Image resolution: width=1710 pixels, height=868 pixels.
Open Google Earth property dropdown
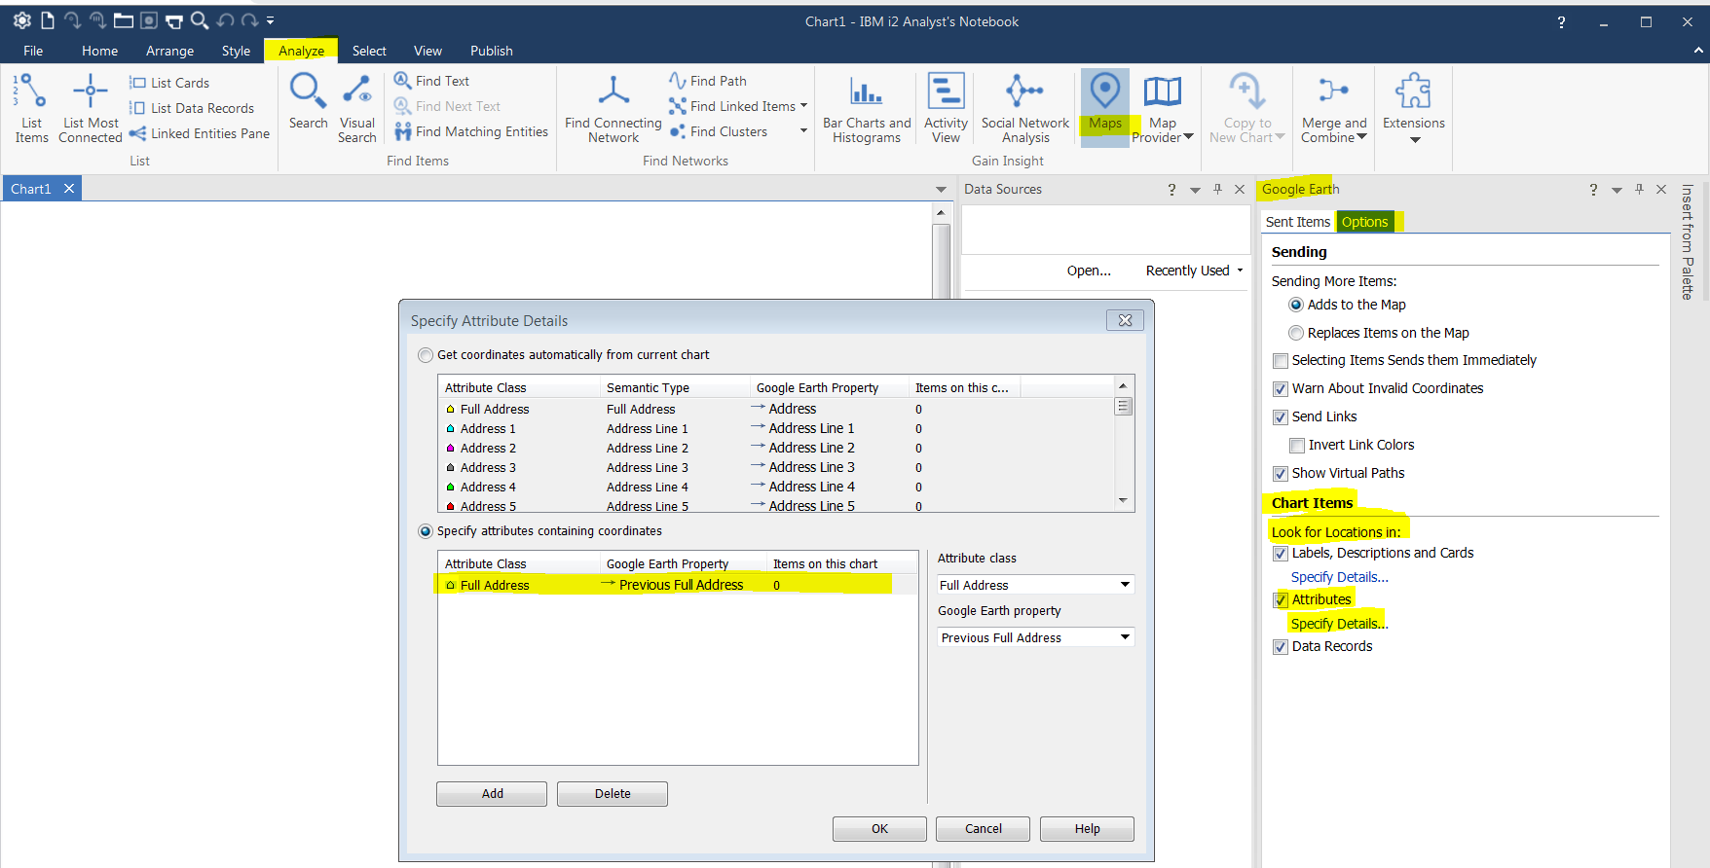[x=1035, y=637]
